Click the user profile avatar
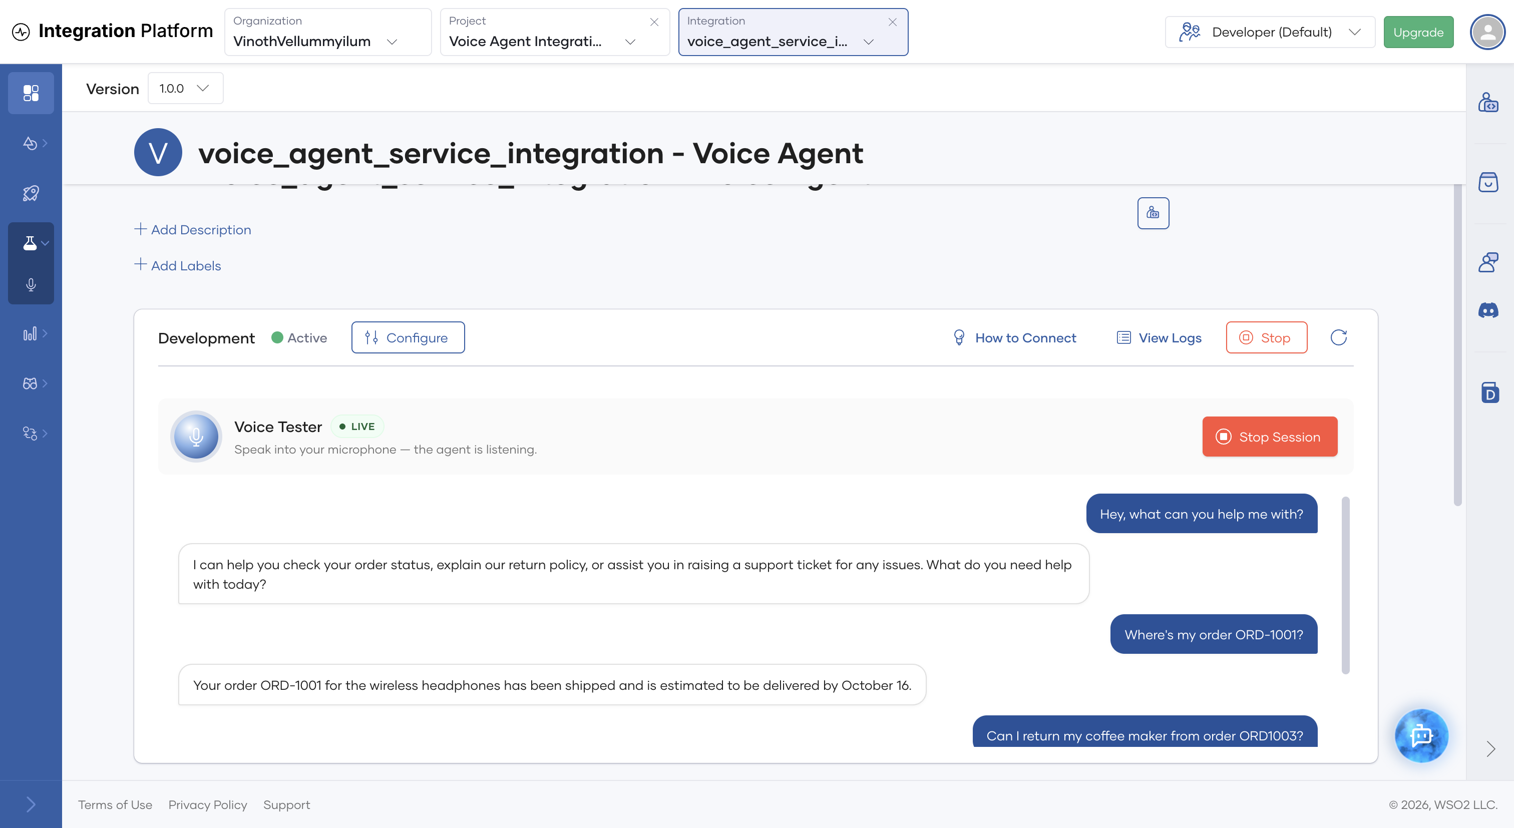 1487,32
